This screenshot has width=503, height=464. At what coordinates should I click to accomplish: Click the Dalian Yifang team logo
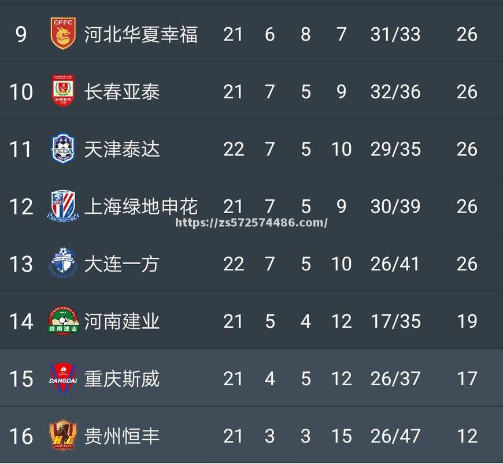(x=63, y=263)
